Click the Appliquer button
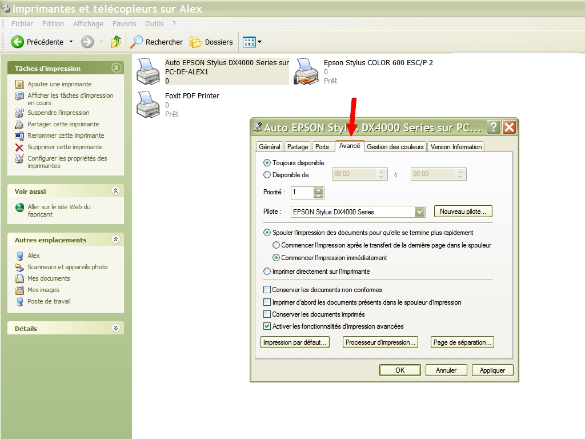The width and height of the screenshot is (585, 439). click(492, 370)
